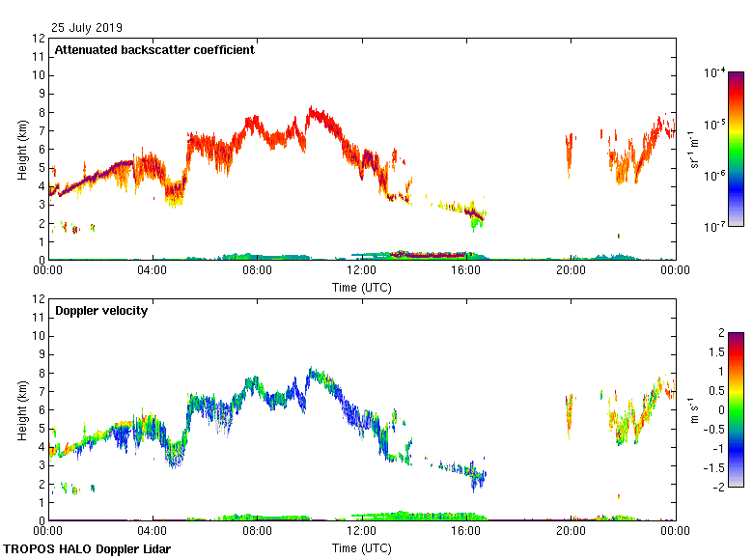Screen dimensions: 753x560
Task: Click the -2 label below the velocity colorbar
Action: click(x=717, y=488)
